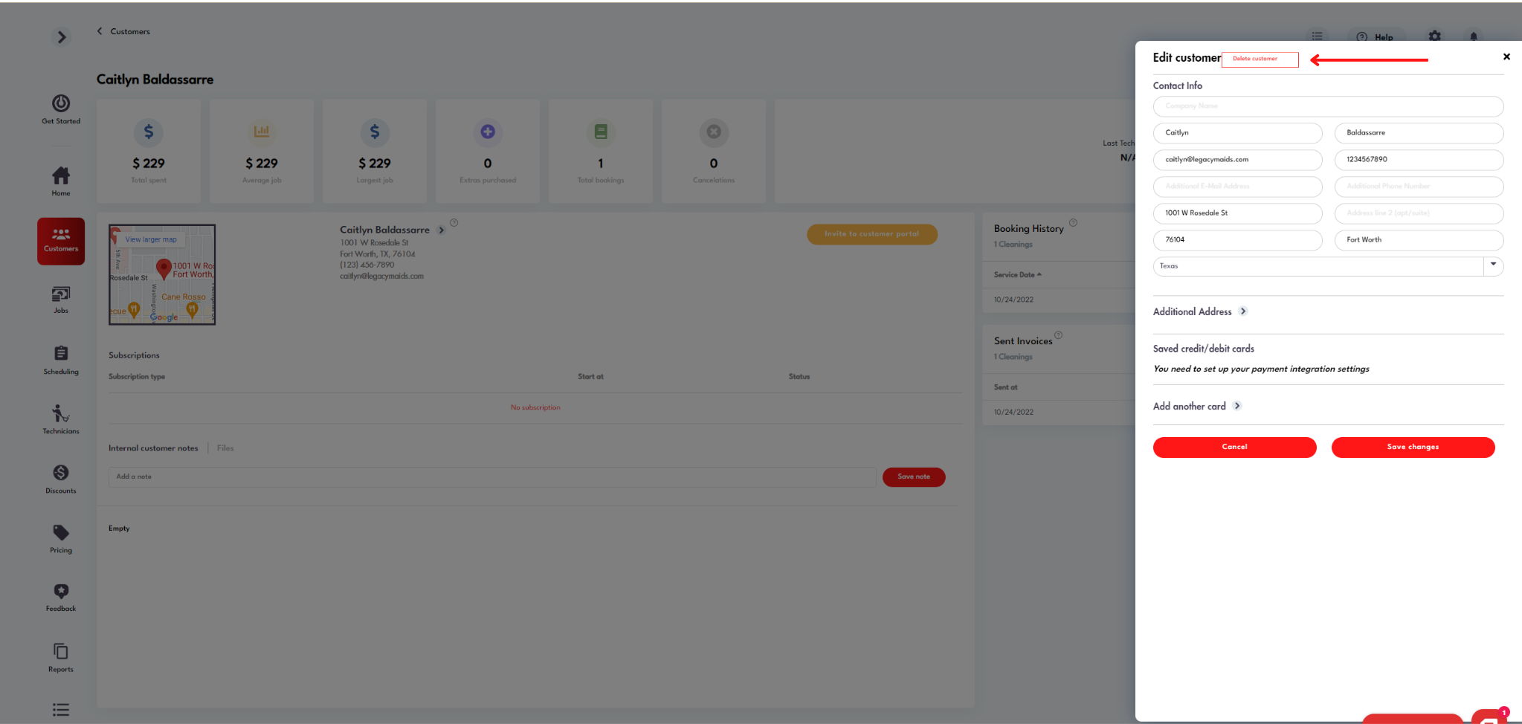
Task: Expand the sidebar with the arrow icon
Action: [x=62, y=37]
